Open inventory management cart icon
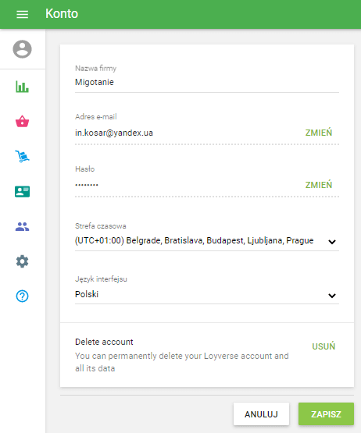Screen dimensions: 361x433 coord(22,156)
